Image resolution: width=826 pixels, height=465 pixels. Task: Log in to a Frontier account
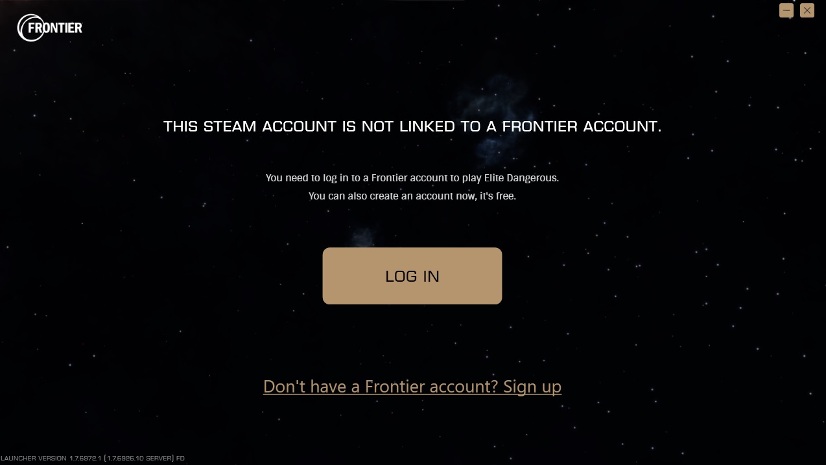[x=412, y=276]
